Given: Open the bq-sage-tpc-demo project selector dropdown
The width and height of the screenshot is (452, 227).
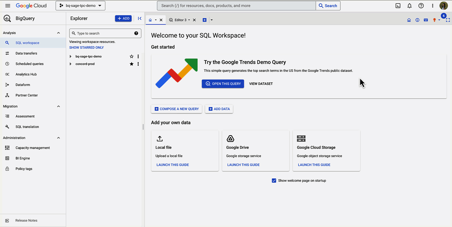Looking at the screenshot, I should 80,6.
